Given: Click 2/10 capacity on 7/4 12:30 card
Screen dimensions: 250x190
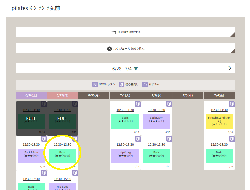Looking at the screenshot, I should tap(230, 166).
